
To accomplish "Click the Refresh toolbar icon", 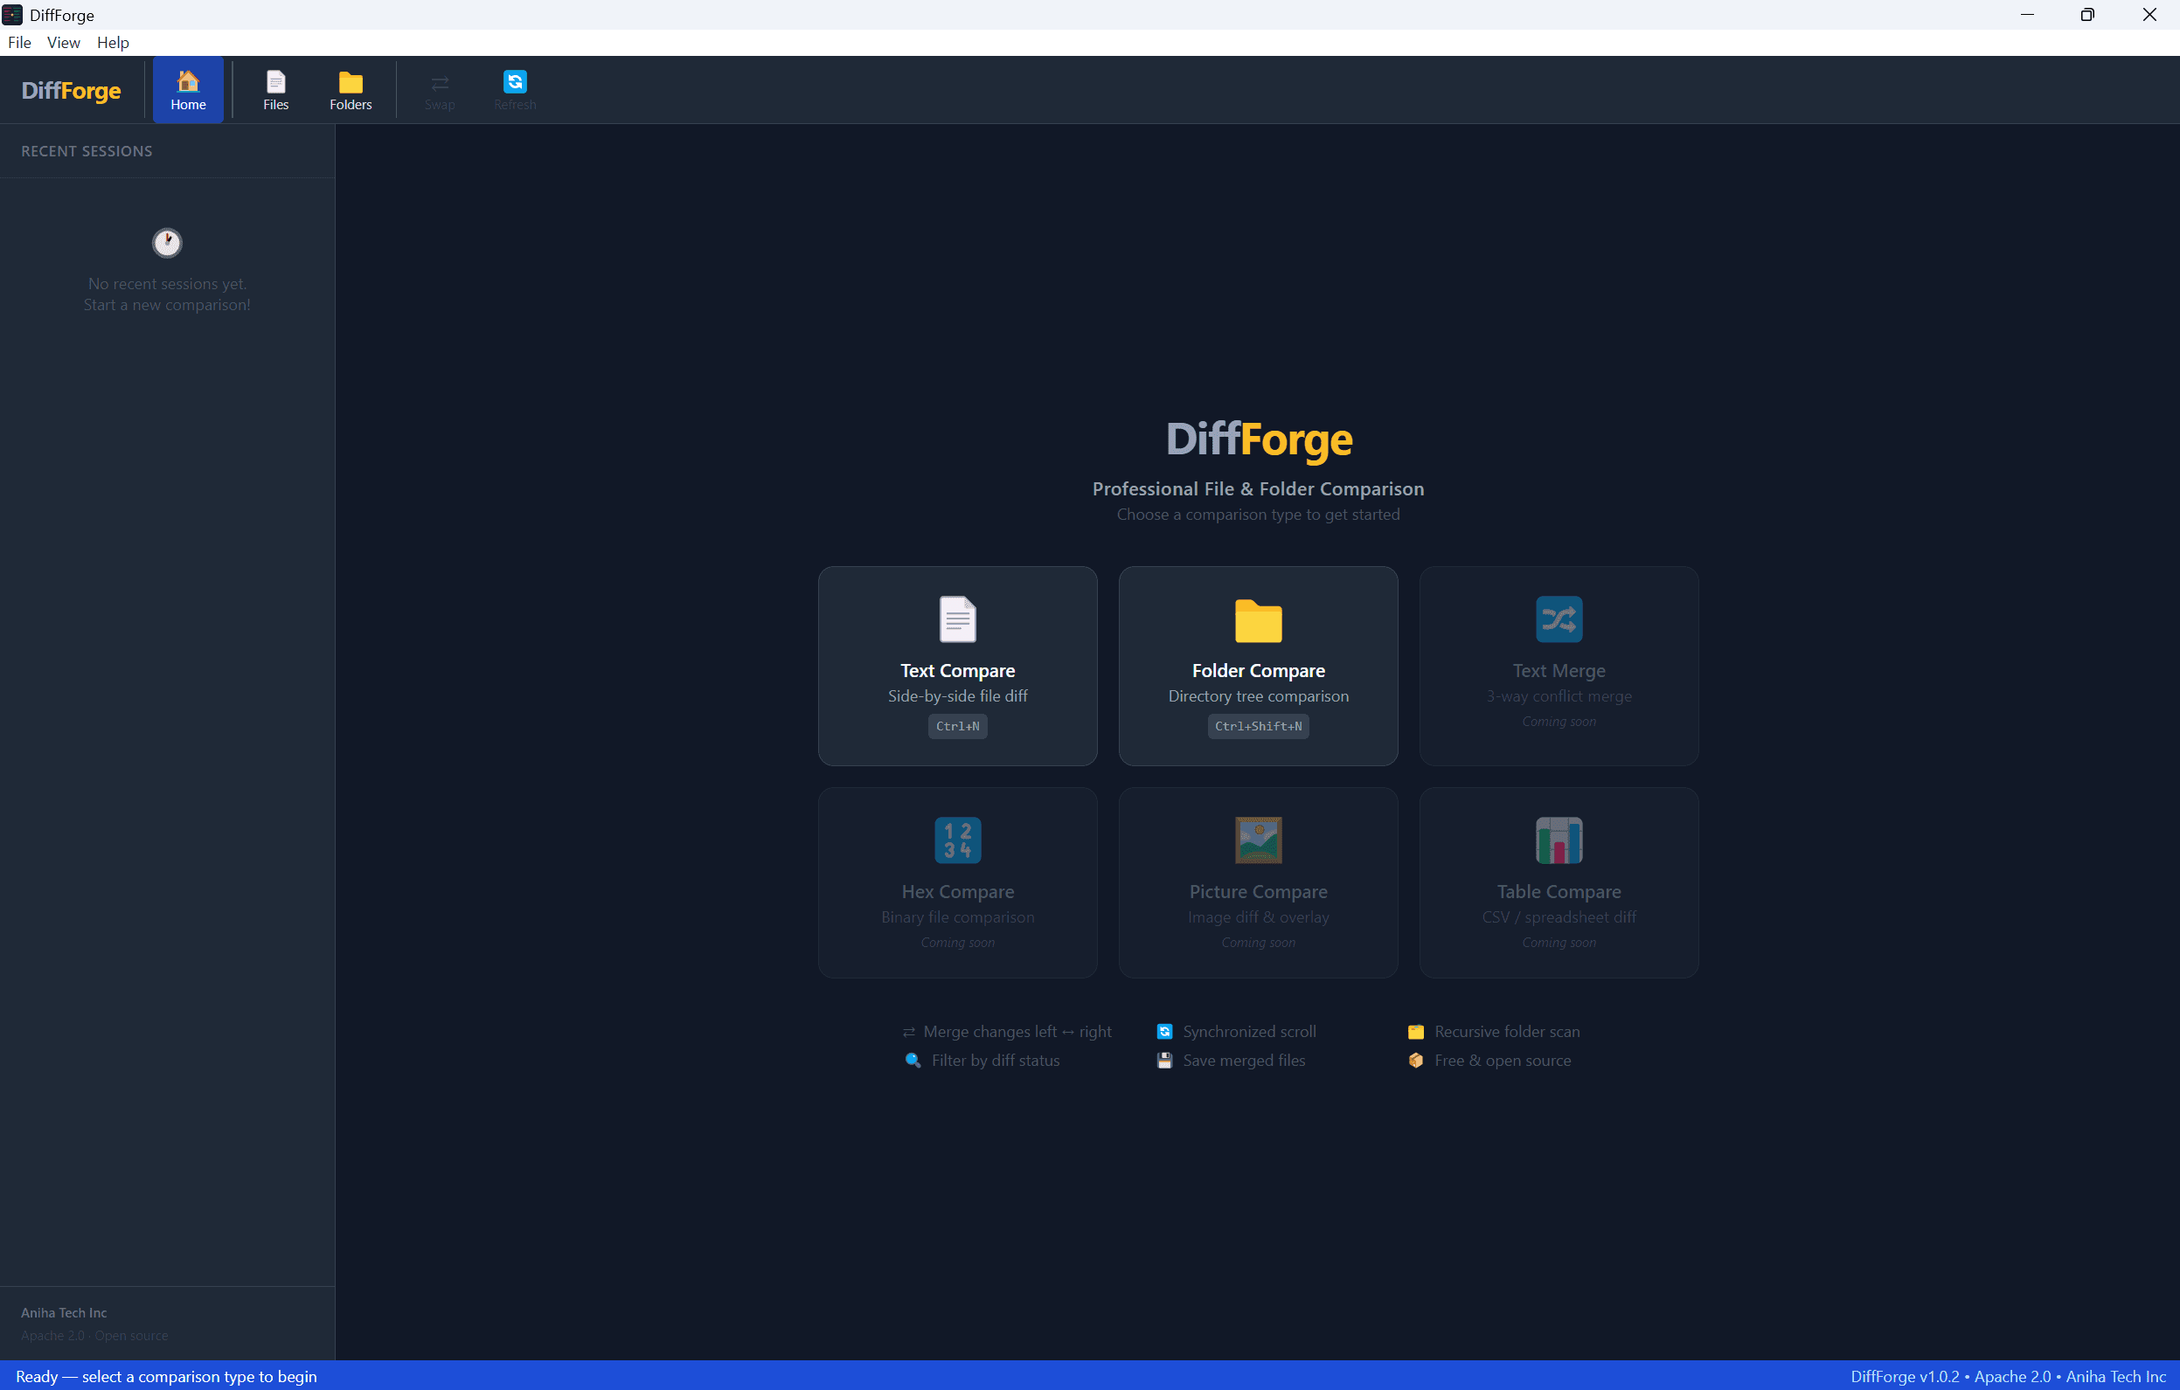I will pos(514,81).
